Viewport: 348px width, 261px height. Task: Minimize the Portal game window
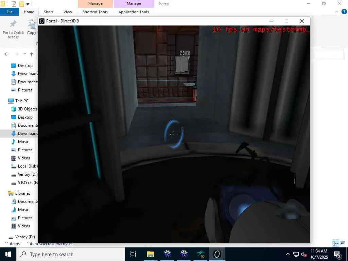271,21
